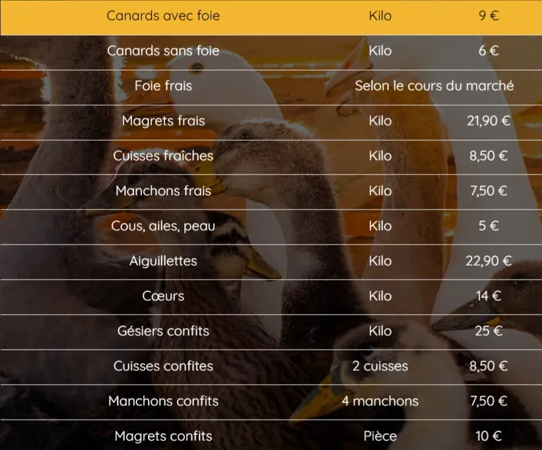
Task: Click the 'Cuisses fraîches' product name
Action: pyautogui.click(x=163, y=156)
